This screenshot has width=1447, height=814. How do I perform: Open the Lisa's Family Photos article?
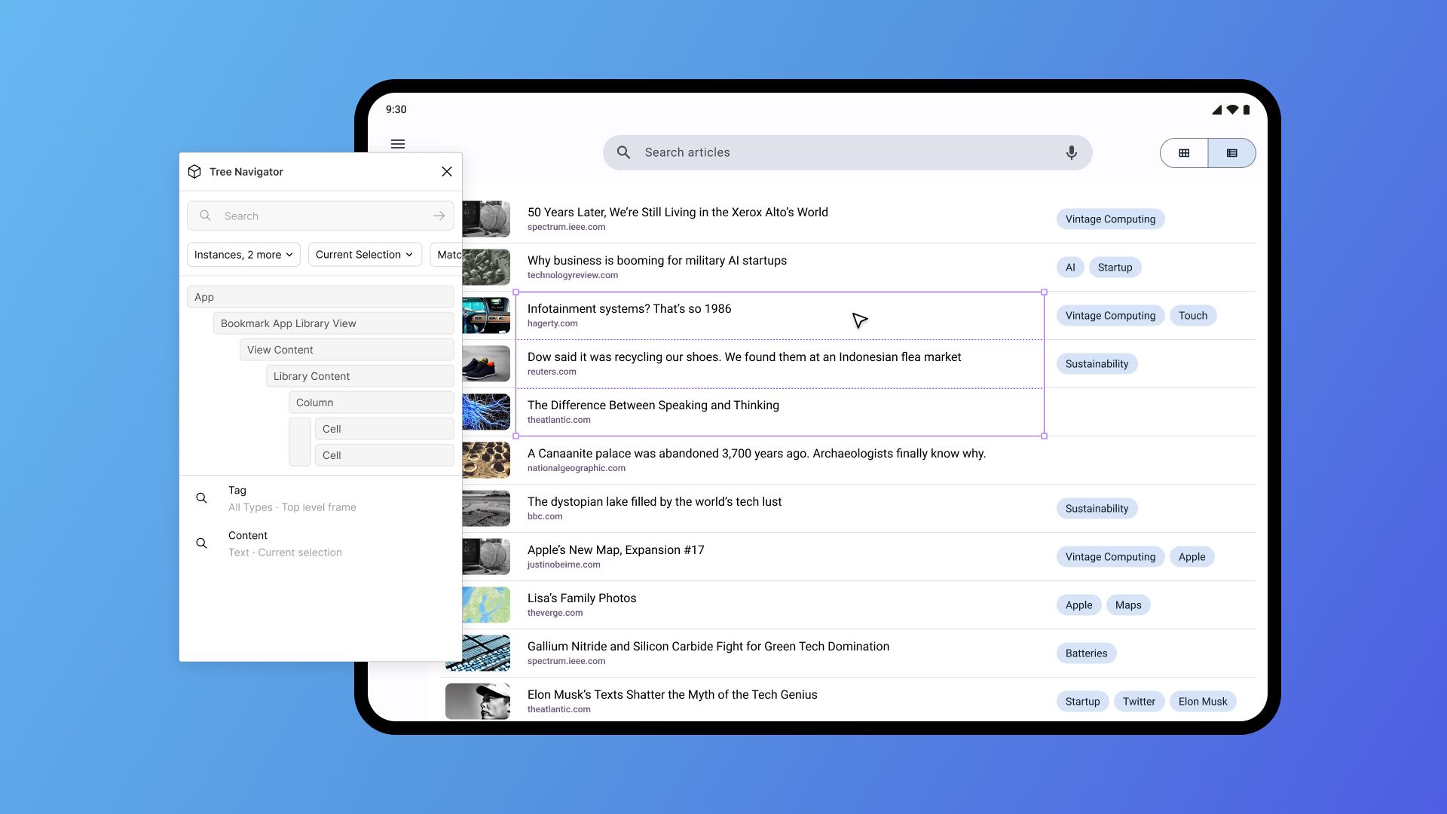click(x=581, y=598)
